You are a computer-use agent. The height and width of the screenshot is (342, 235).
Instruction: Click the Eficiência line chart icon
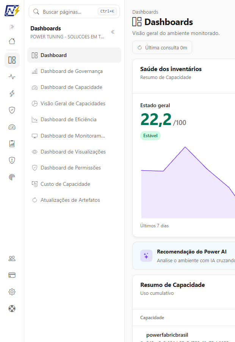pyautogui.click(x=34, y=120)
